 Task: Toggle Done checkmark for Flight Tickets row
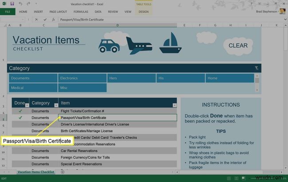click(x=20, y=111)
